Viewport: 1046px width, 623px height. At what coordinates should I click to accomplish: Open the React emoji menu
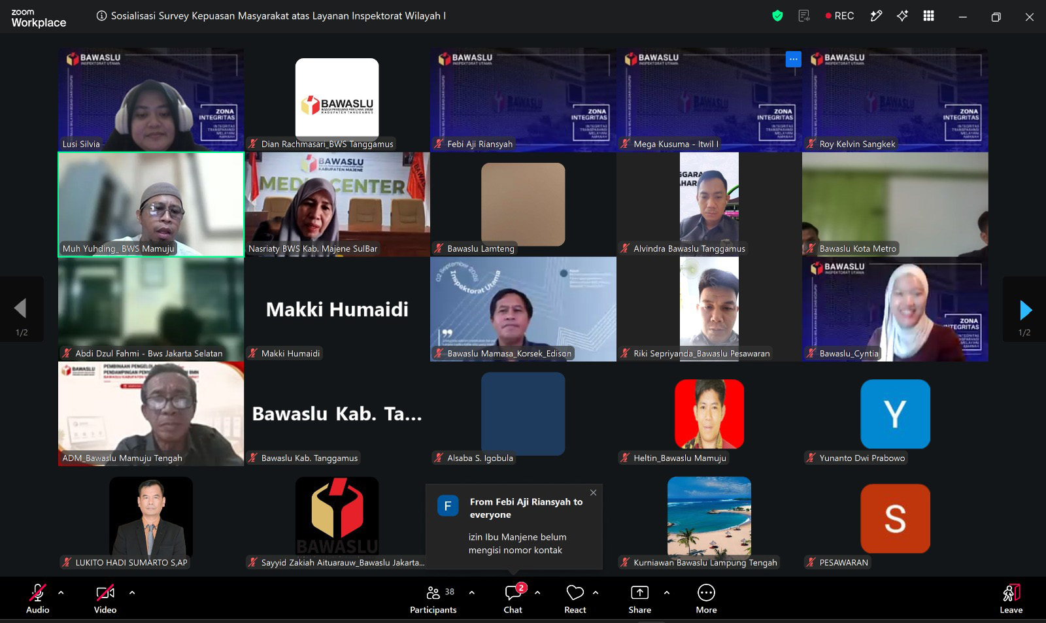(x=575, y=599)
